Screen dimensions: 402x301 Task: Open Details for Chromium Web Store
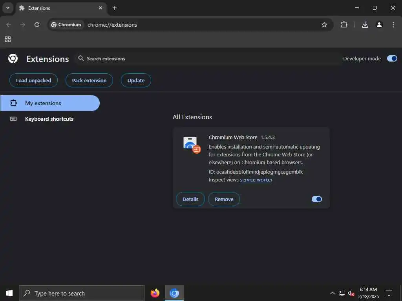(x=190, y=199)
